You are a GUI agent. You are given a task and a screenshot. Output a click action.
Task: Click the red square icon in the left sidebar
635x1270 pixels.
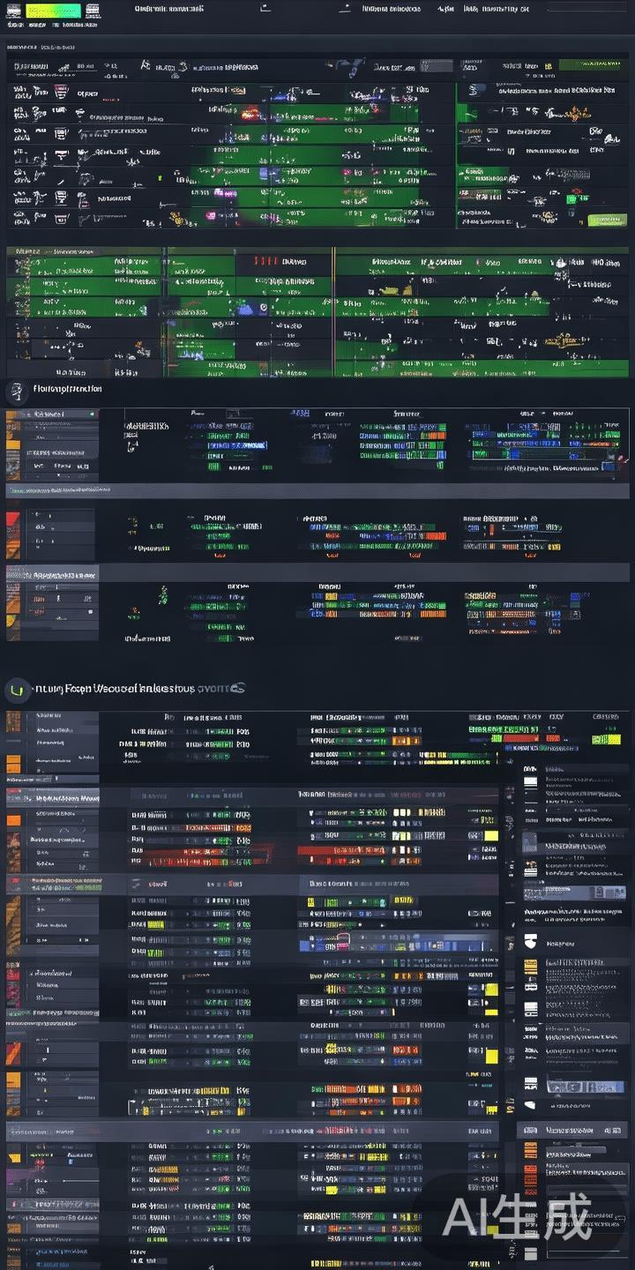(x=12, y=518)
